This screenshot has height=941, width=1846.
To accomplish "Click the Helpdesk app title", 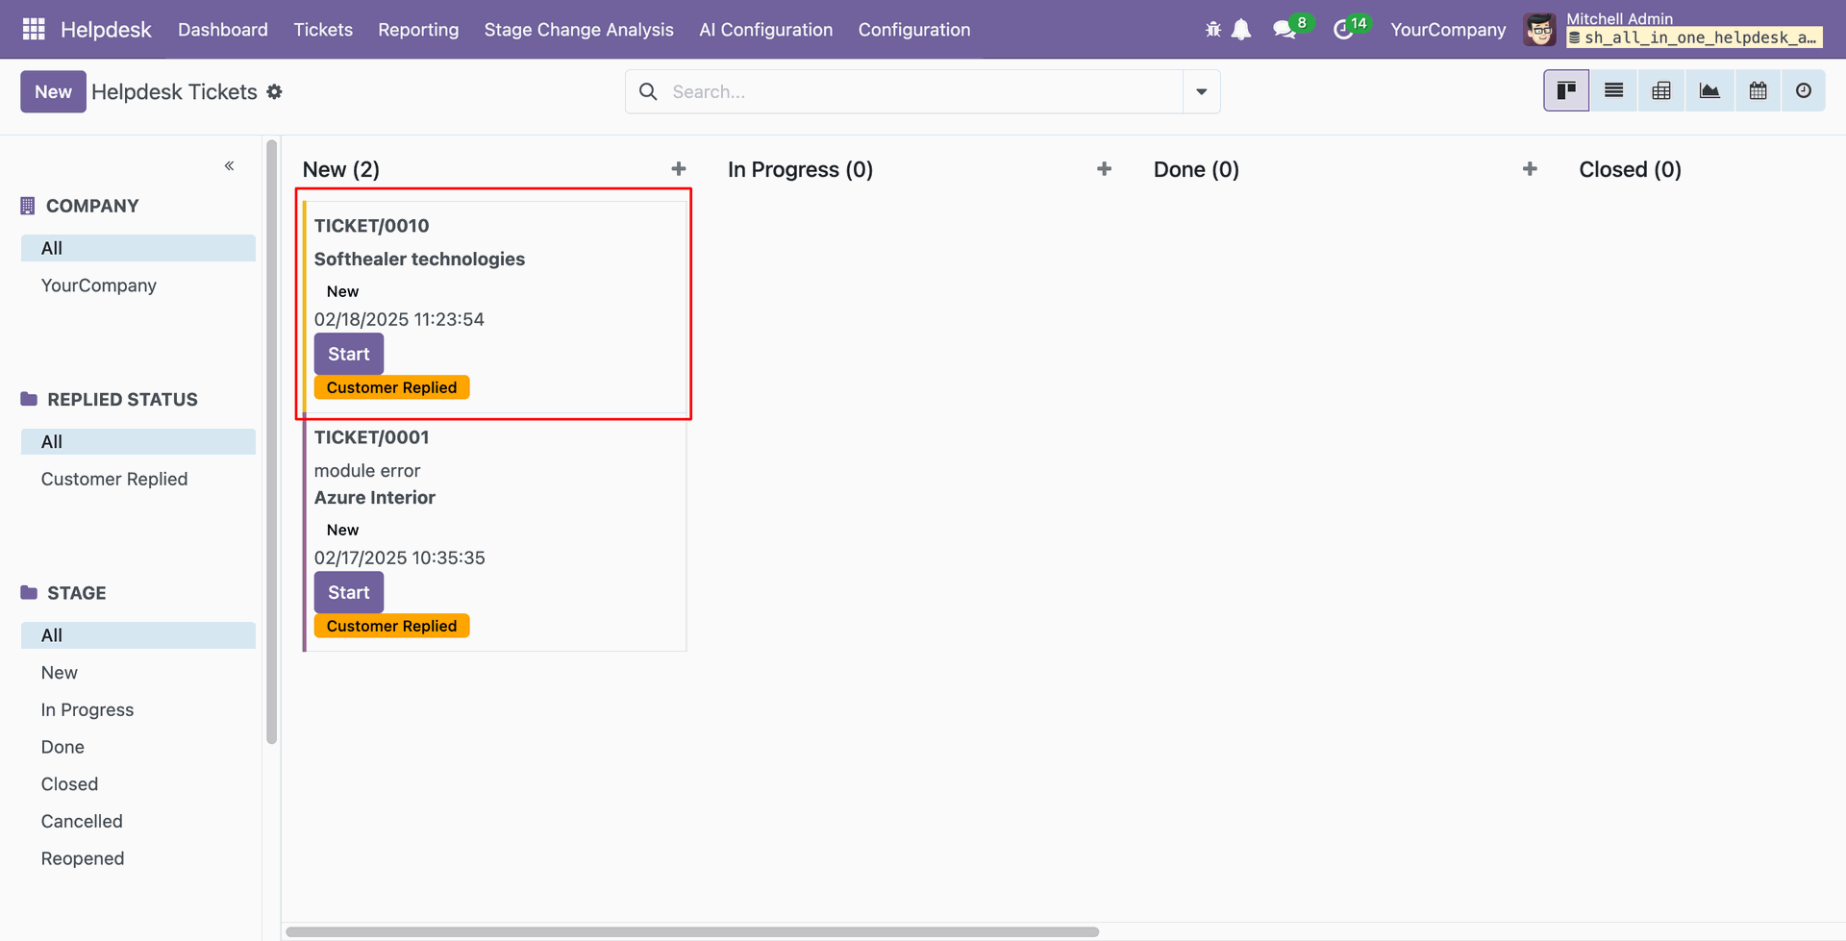I will pos(106,30).
